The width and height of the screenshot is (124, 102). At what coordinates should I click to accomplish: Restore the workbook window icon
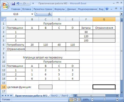[116, 9]
